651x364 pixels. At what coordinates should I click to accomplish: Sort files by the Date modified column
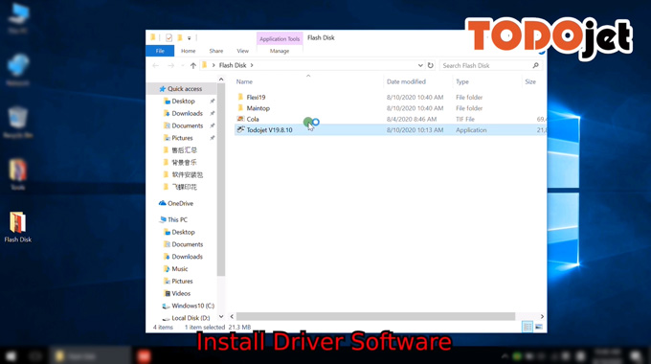coord(406,81)
